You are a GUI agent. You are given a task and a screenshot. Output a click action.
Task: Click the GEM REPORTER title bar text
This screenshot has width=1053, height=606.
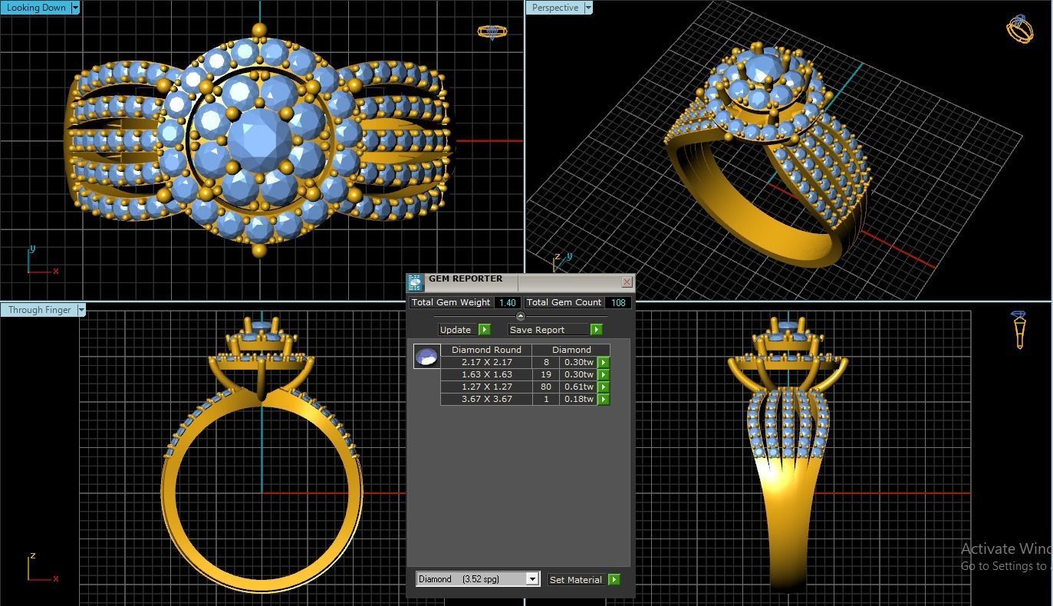(x=466, y=278)
